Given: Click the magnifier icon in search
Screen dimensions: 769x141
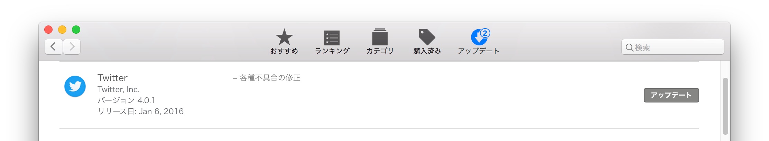Looking at the screenshot, I should click(x=629, y=47).
